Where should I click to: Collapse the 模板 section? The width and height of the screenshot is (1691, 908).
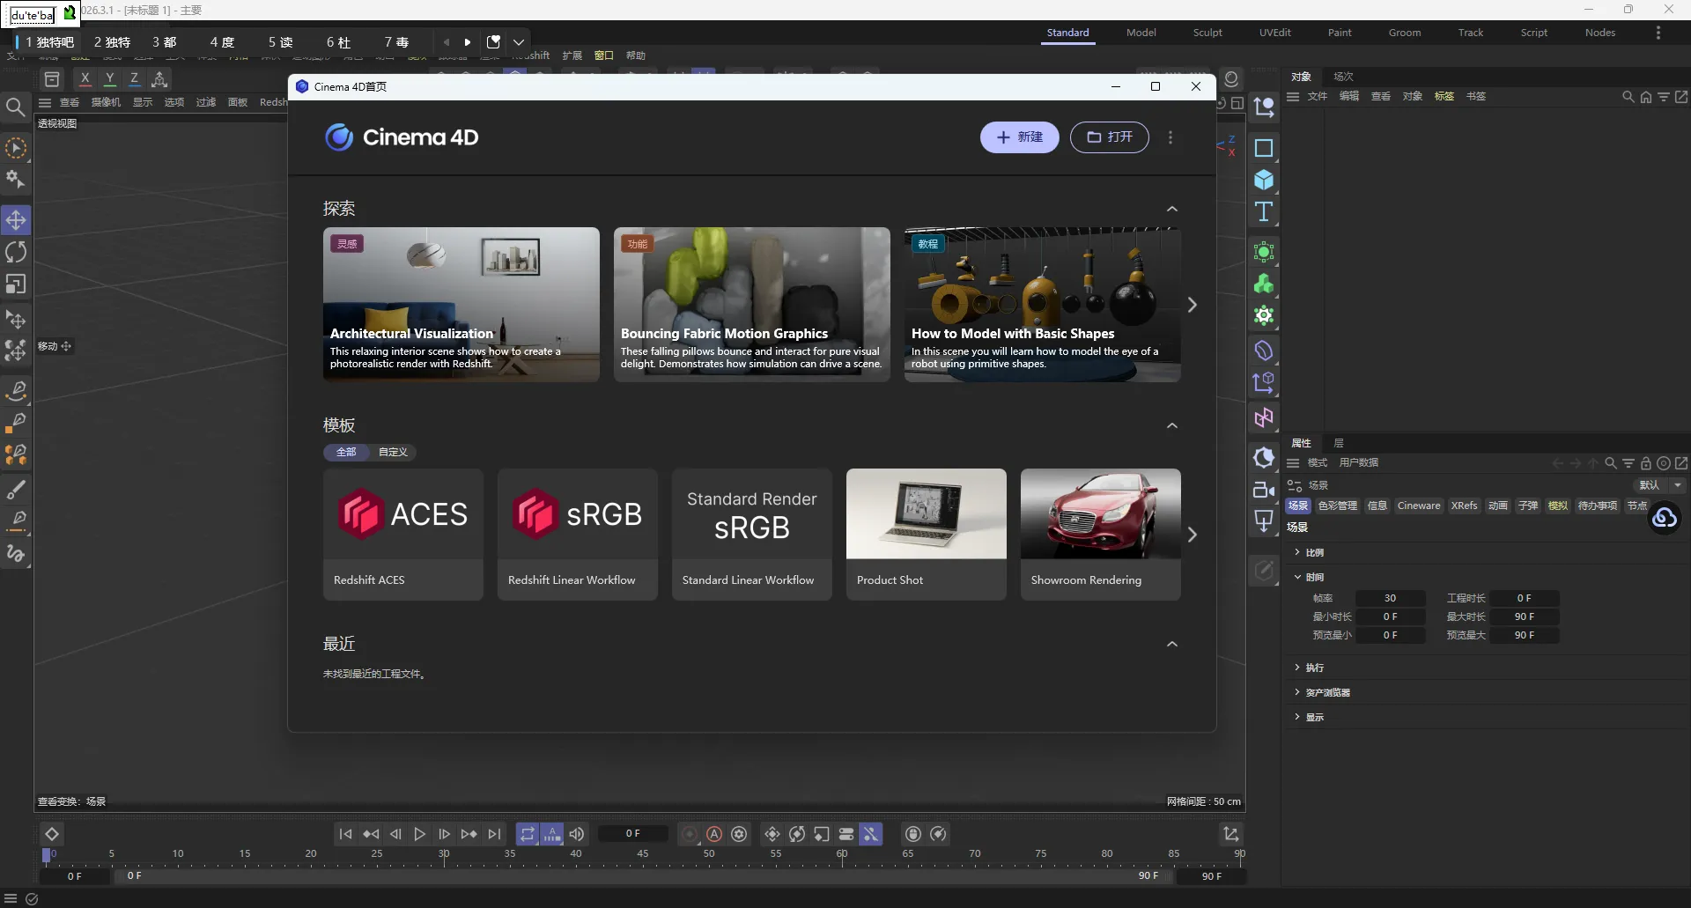[1172, 426]
